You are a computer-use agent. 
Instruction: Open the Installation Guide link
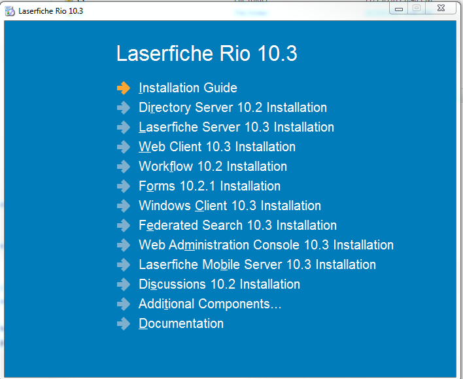coord(188,88)
